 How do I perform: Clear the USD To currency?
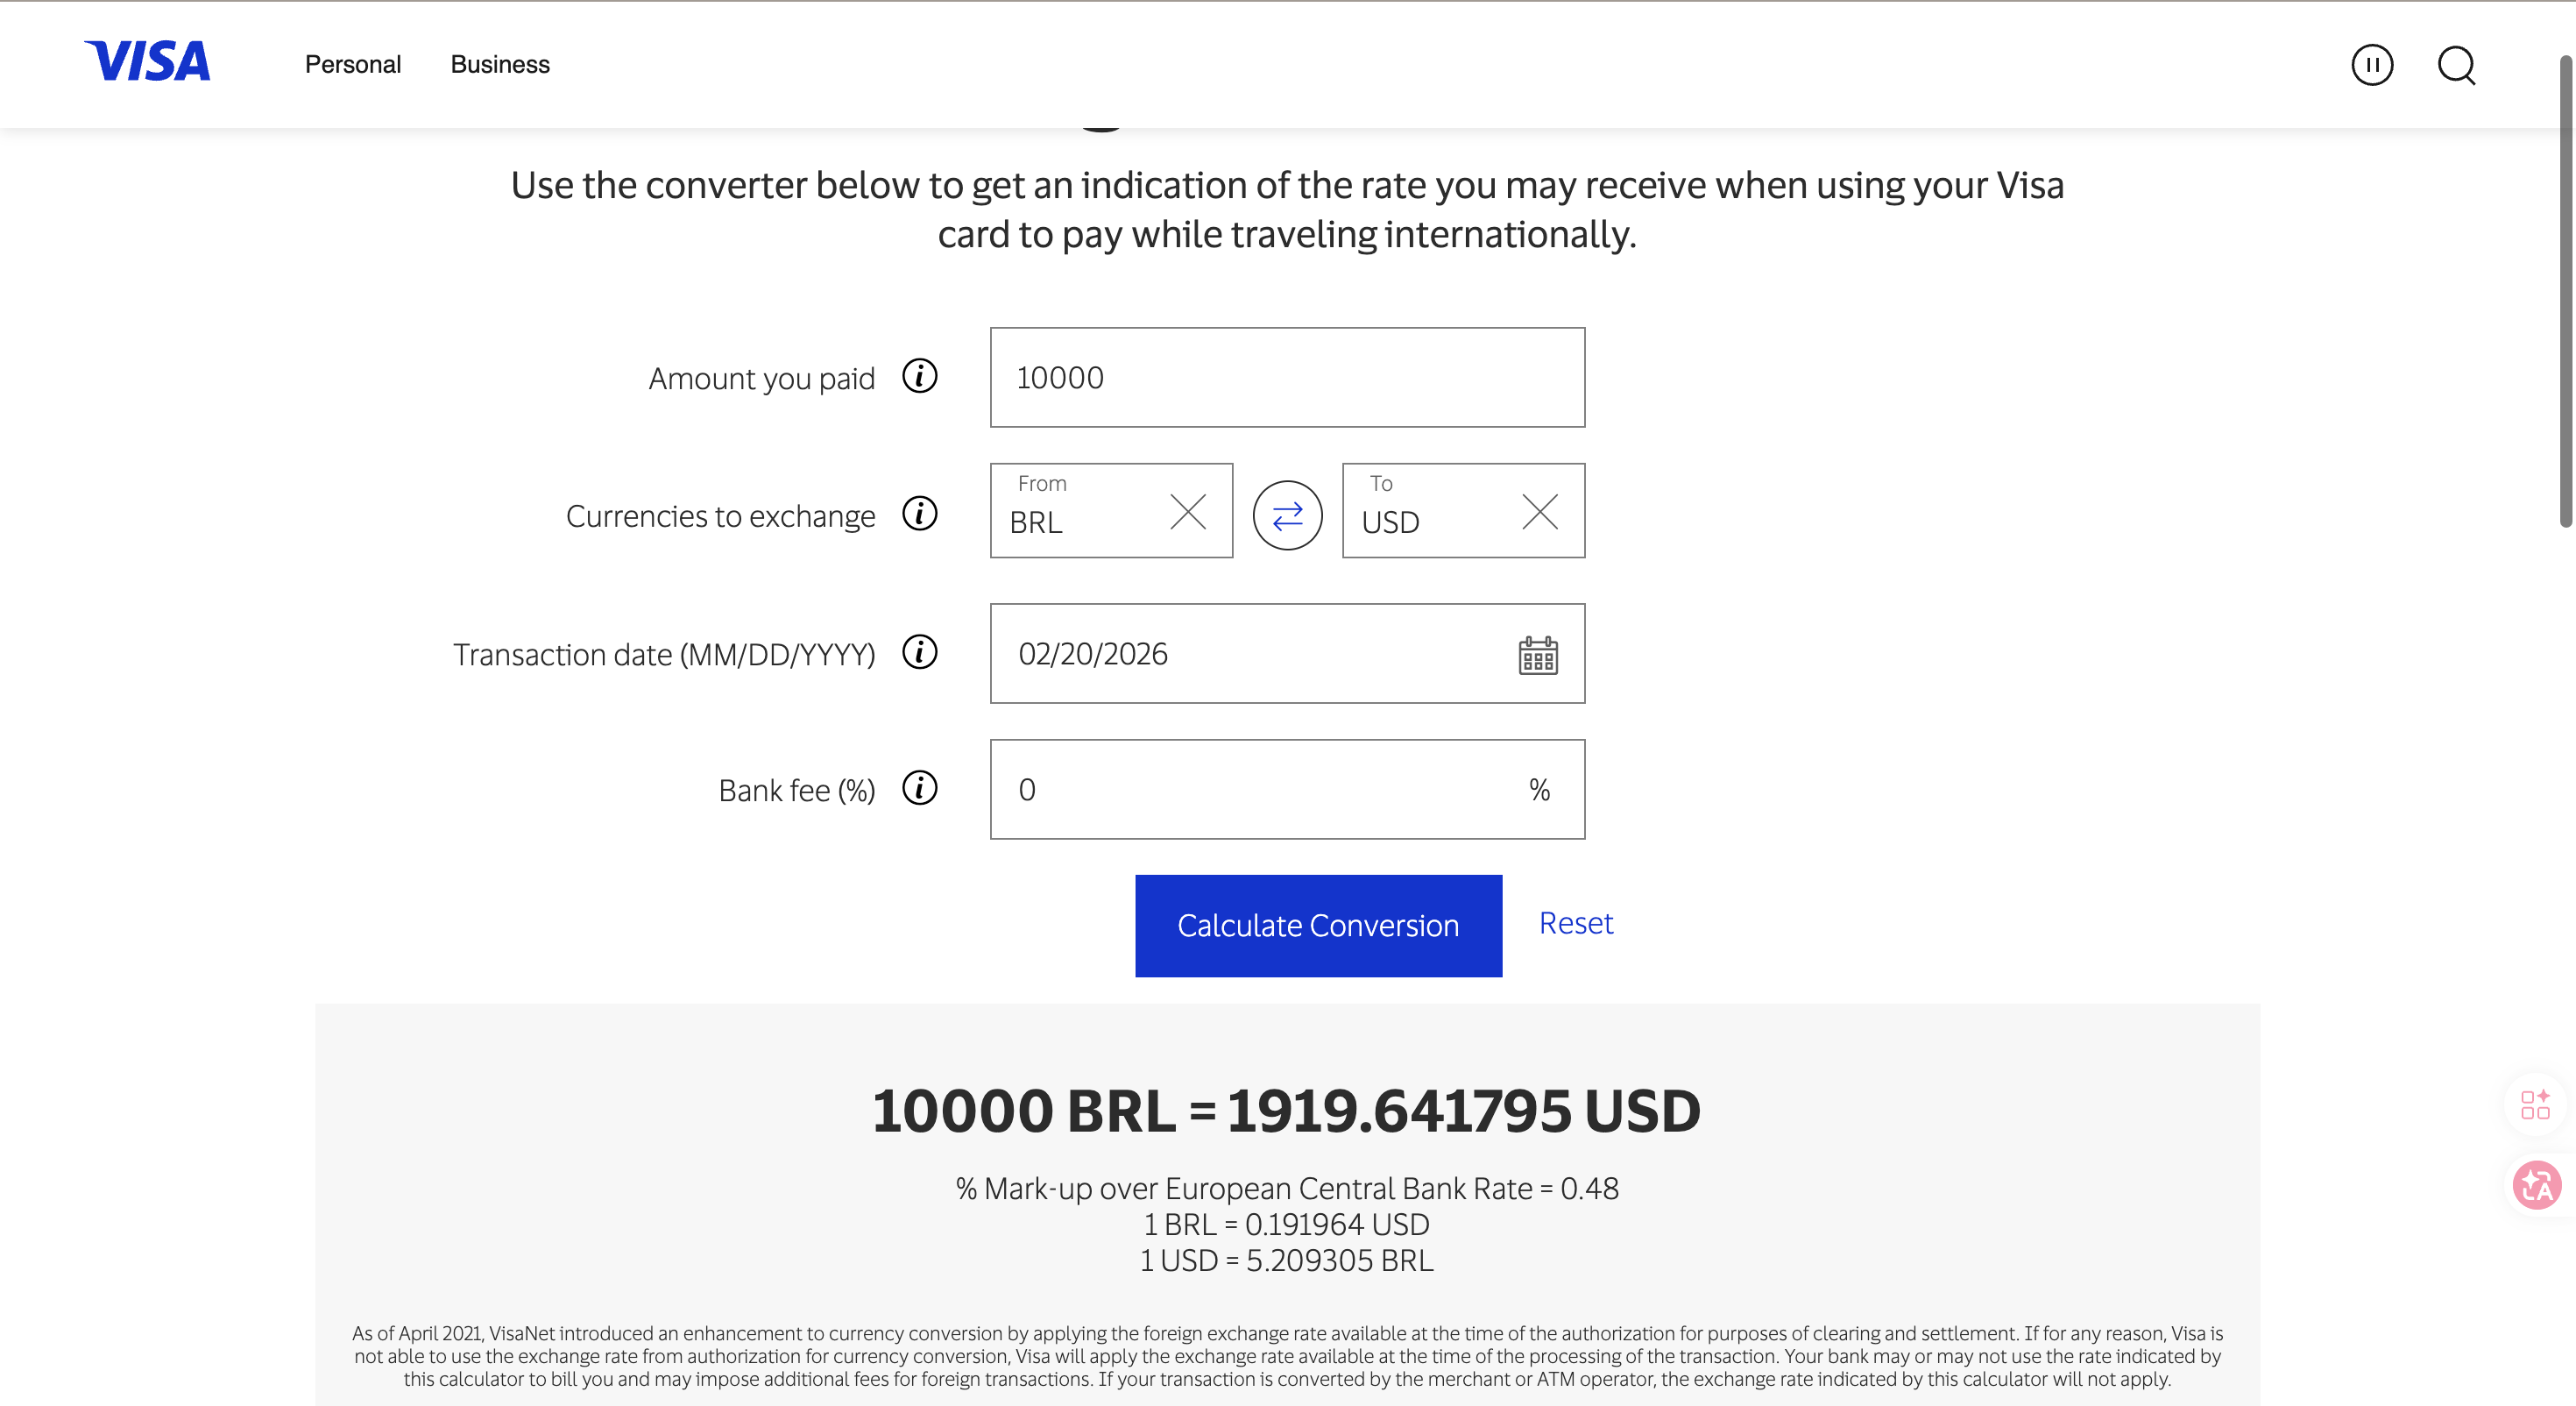[1539, 513]
